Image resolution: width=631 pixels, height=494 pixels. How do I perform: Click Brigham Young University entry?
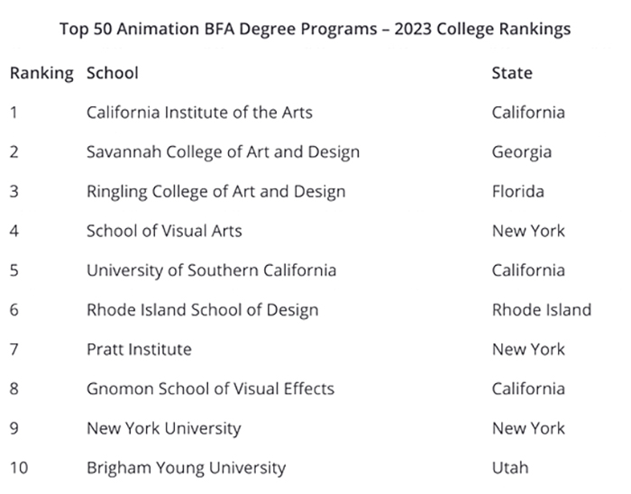coord(187,468)
